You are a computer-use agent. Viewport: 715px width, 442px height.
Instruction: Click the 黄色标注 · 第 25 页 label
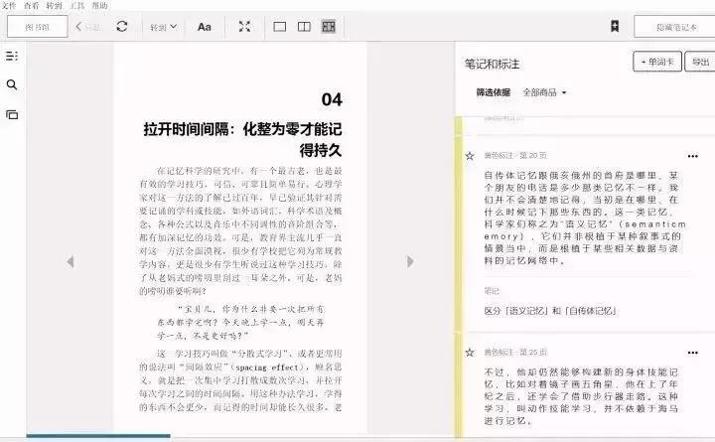(x=515, y=353)
